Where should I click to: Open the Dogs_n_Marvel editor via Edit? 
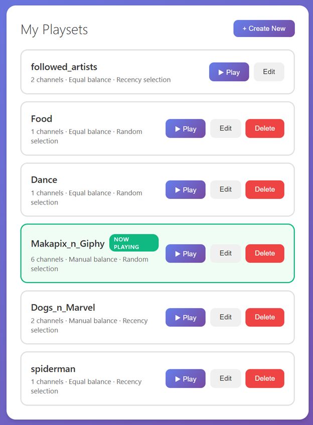pos(225,317)
